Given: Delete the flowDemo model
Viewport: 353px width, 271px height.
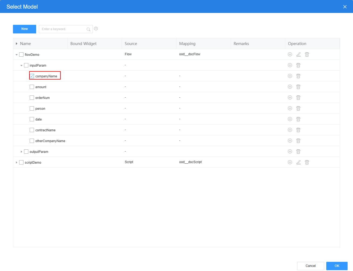Looking at the screenshot, I should pos(307,54).
